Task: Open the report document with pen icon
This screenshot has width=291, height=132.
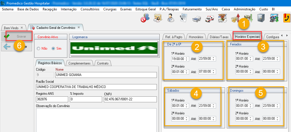Action: click(x=184, y=18)
